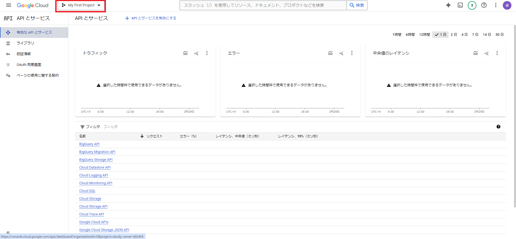
Task: Activate Cloud Shell terminal icon
Action: (x=460, y=5)
